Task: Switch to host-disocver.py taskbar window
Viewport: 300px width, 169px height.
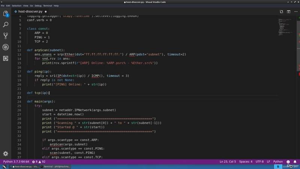Action: (x=24, y=167)
